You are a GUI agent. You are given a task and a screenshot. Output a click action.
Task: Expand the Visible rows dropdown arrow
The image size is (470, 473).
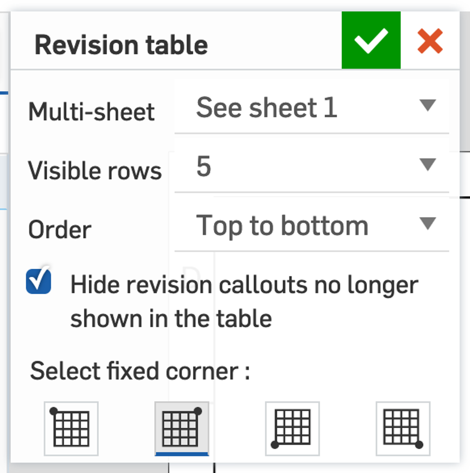tap(427, 164)
